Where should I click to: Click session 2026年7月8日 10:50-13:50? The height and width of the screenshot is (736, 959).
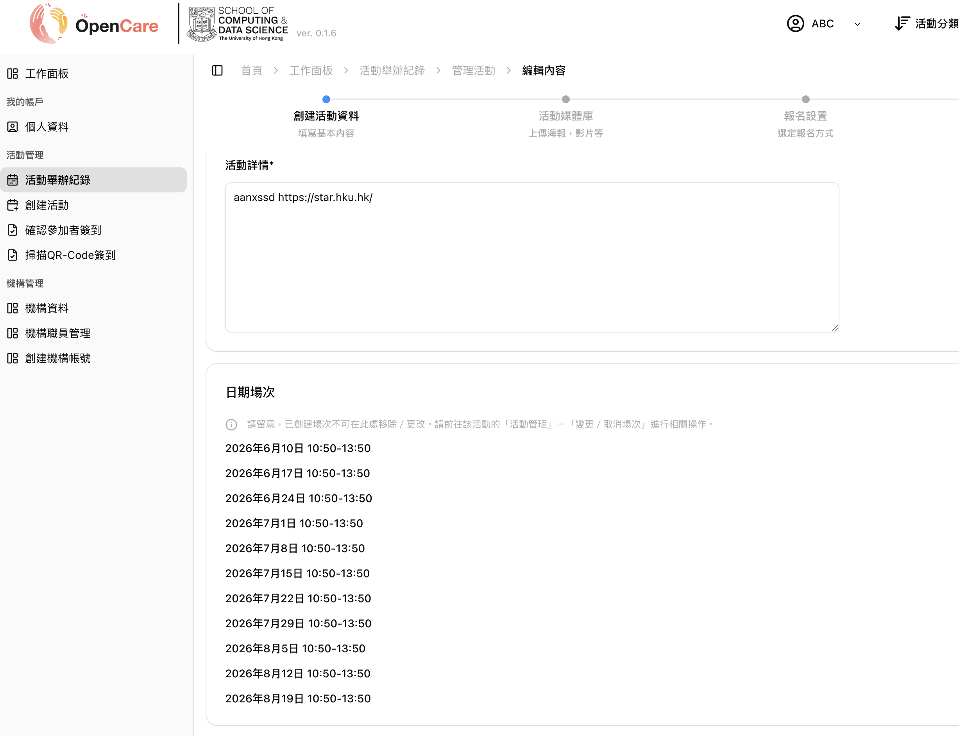[295, 548]
